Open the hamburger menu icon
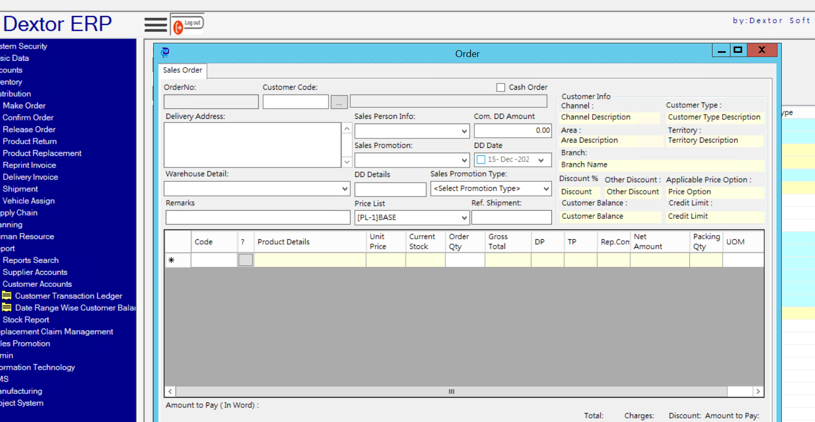The width and height of the screenshot is (815, 422). 156,24
